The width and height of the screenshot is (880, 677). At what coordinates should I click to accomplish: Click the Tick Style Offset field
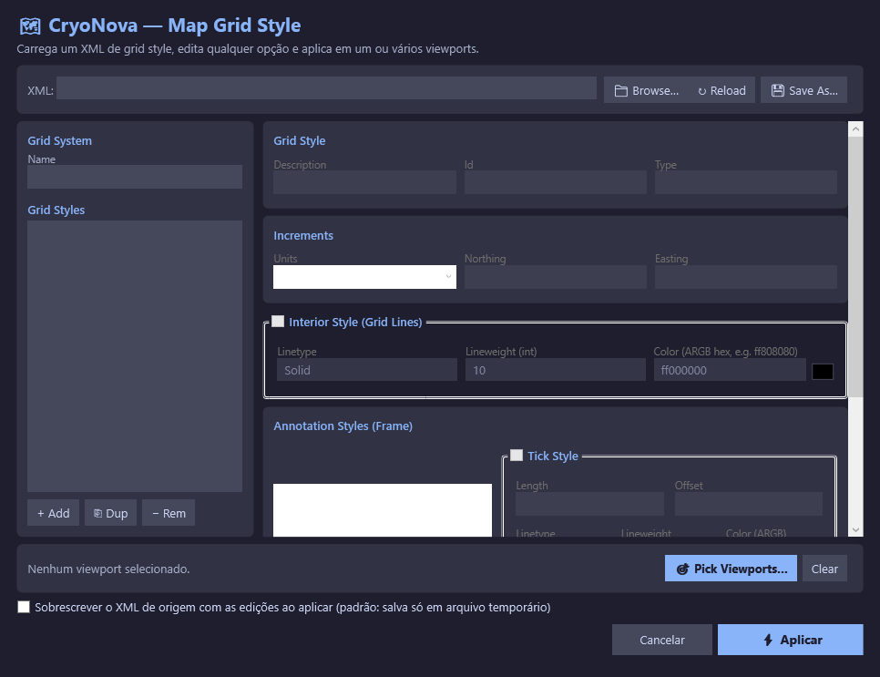coord(749,504)
